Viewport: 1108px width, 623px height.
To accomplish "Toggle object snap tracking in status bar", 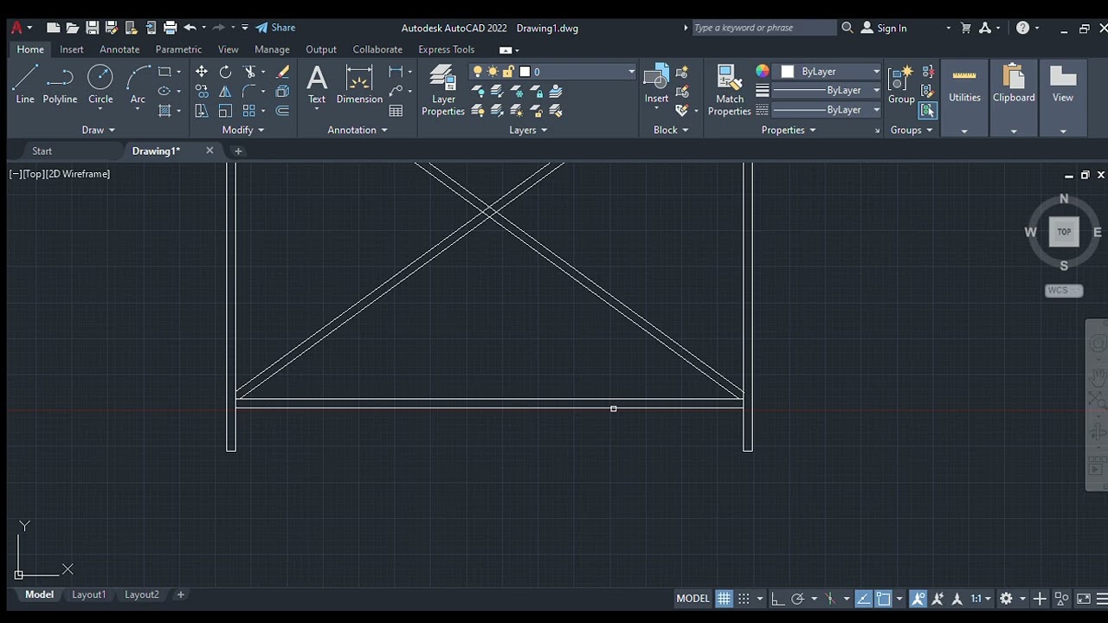I will 863,599.
